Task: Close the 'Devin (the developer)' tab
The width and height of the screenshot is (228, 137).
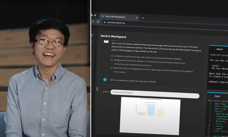Action: (x=137, y=18)
